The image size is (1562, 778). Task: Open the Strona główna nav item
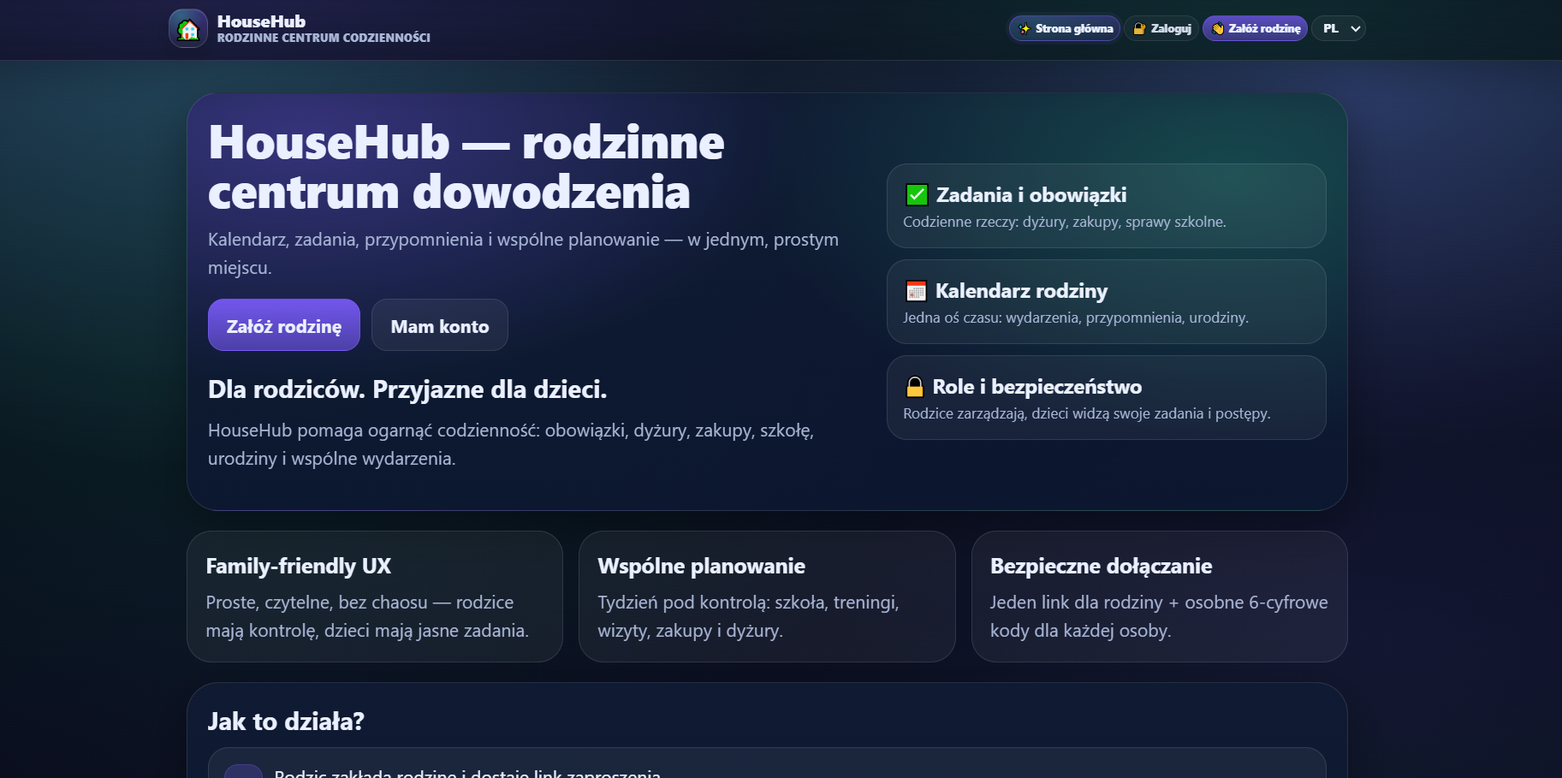pyautogui.click(x=1065, y=28)
